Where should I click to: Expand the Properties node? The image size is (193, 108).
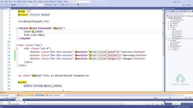[x=169, y=23]
